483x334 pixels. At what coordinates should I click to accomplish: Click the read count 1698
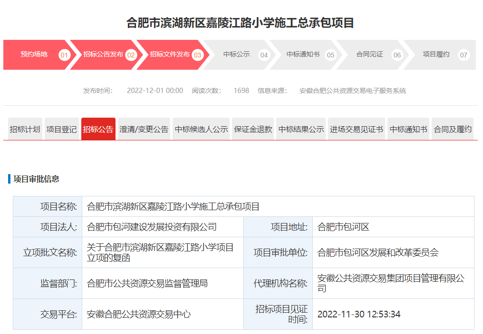(x=241, y=91)
